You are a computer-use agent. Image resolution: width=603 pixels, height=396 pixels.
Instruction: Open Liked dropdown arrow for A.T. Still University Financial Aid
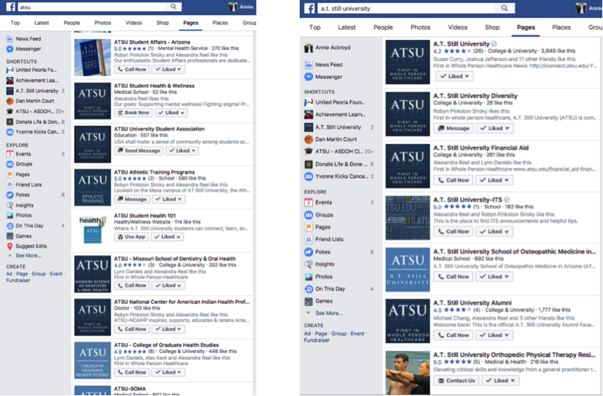point(508,180)
